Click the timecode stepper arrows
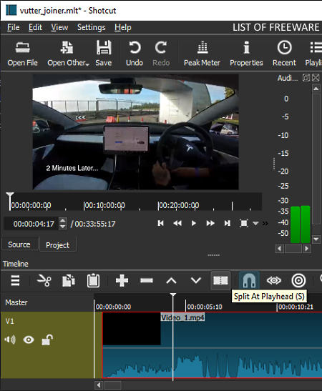The image size is (322, 391). click(x=63, y=224)
